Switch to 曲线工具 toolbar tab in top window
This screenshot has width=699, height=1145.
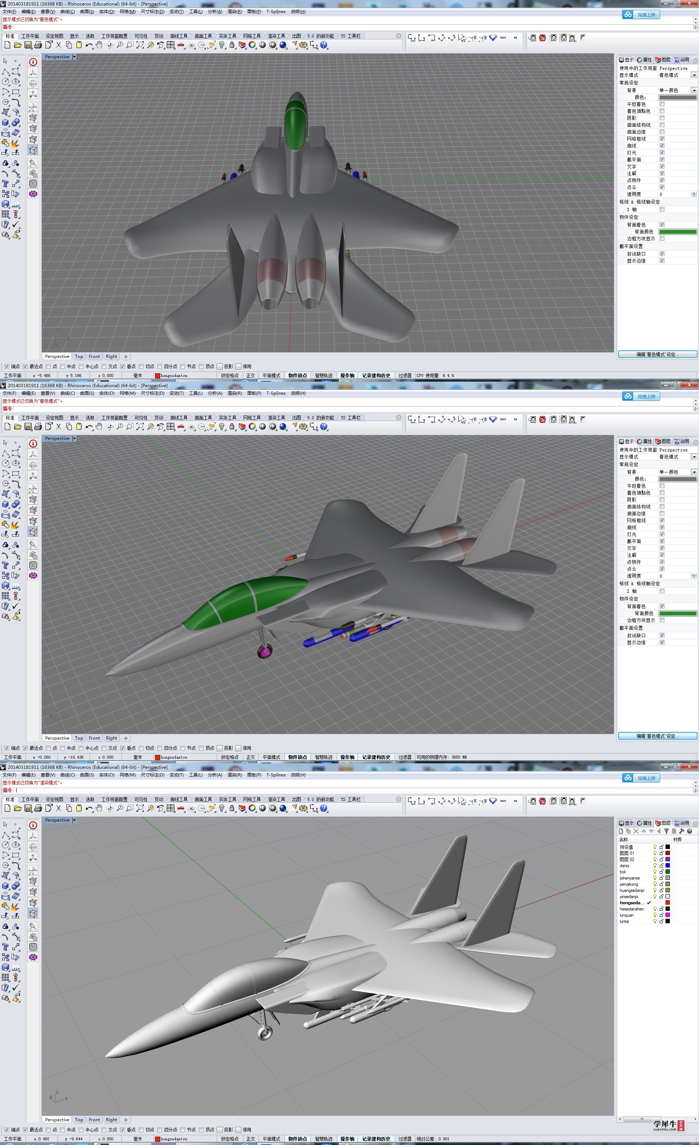click(179, 36)
